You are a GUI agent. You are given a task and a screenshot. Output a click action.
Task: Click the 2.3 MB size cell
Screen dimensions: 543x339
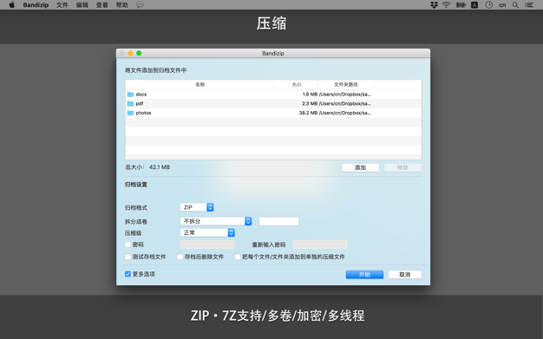click(x=310, y=103)
